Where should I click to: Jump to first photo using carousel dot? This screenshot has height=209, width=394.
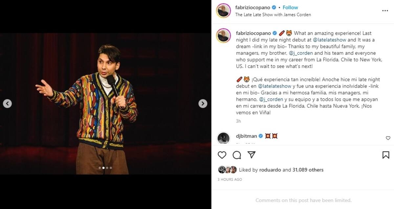tap(99, 168)
